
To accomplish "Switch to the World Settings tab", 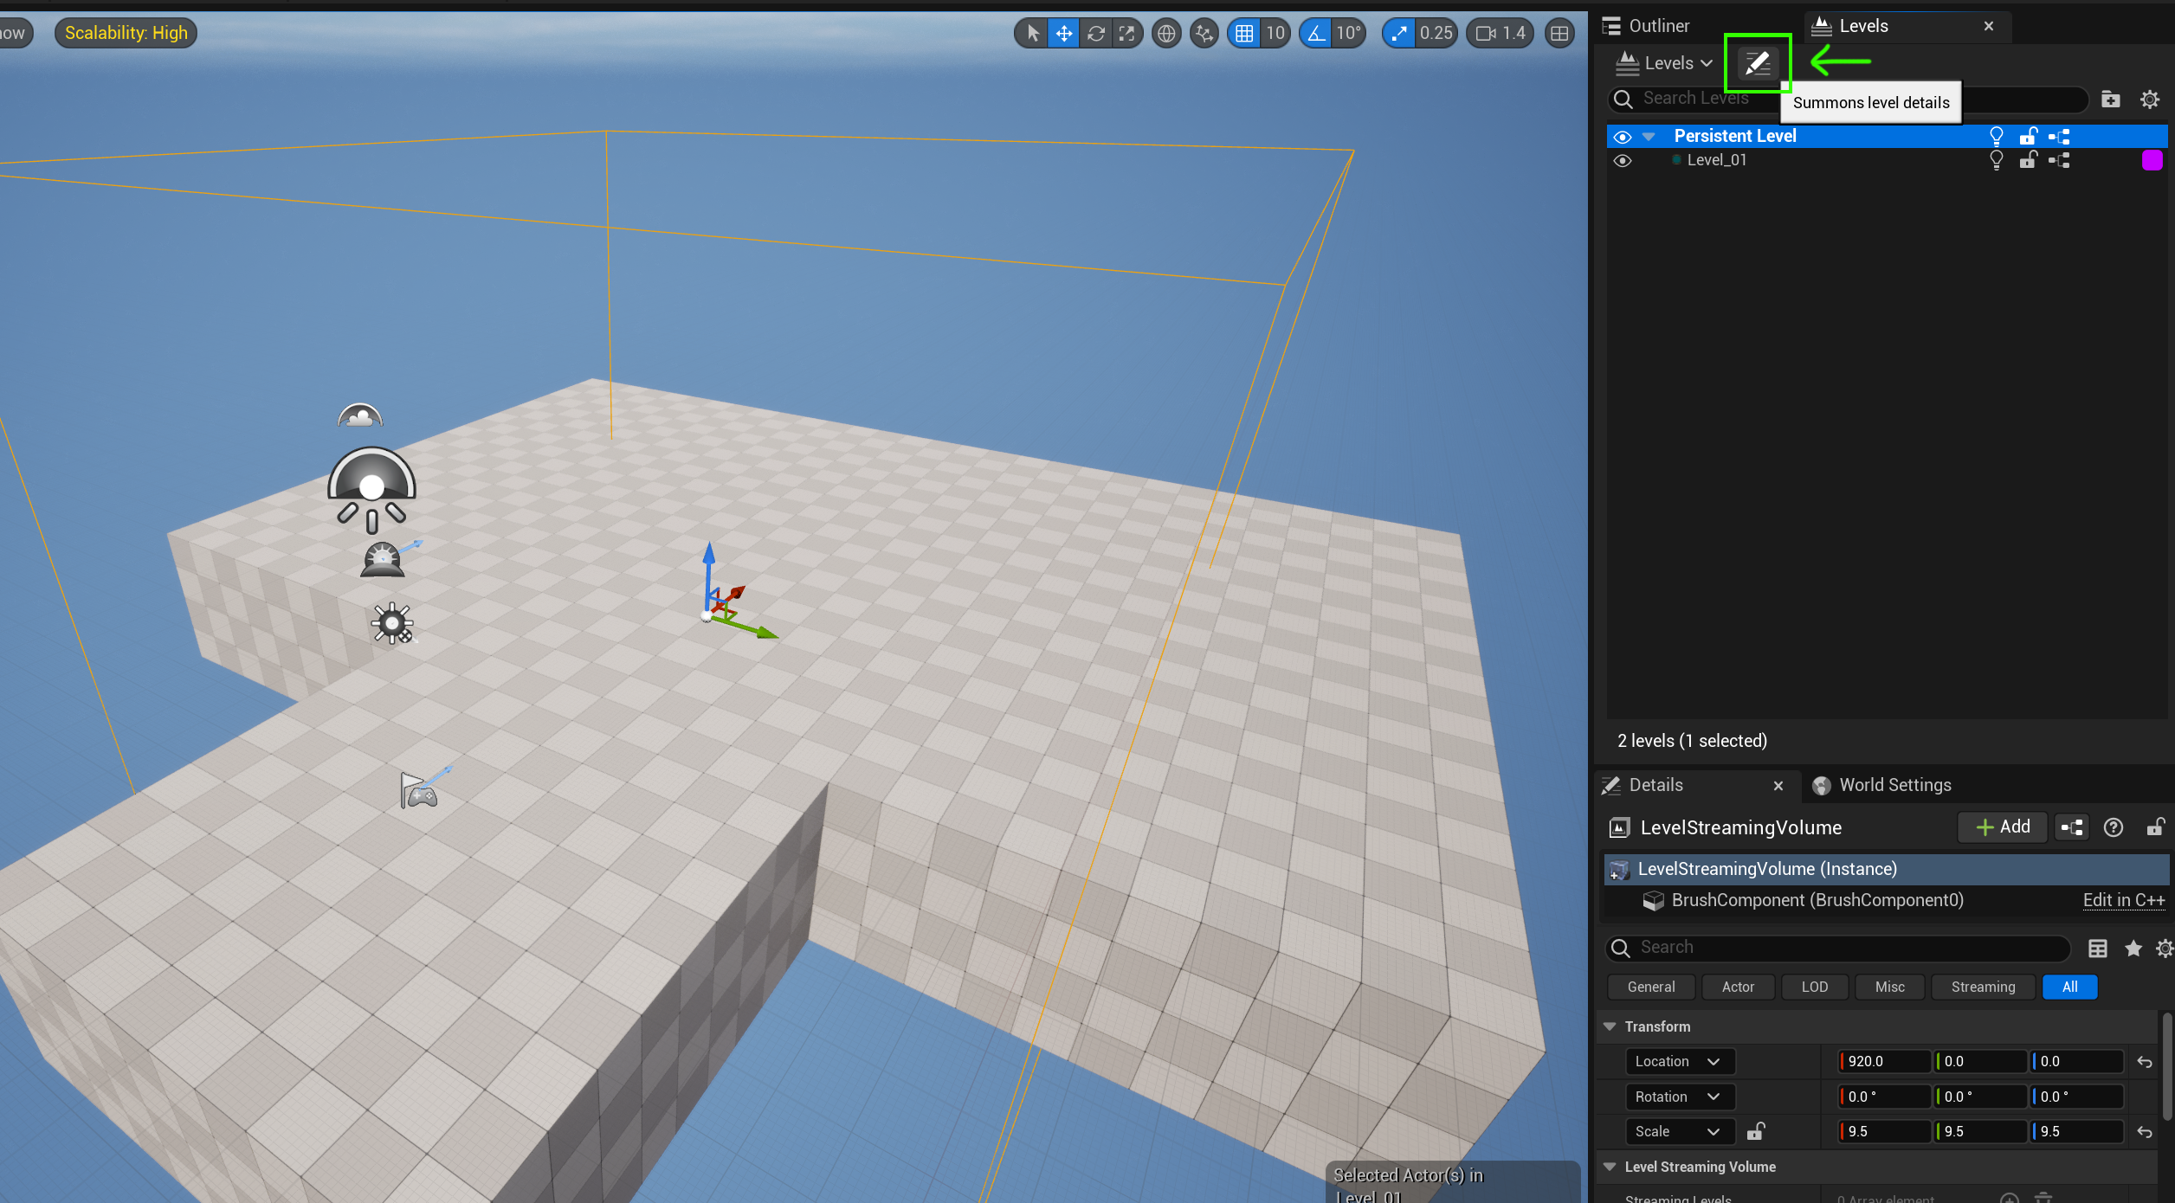I will click(x=1894, y=785).
